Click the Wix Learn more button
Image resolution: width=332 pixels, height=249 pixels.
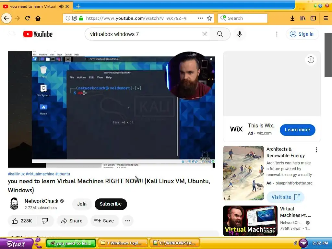point(298,130)
